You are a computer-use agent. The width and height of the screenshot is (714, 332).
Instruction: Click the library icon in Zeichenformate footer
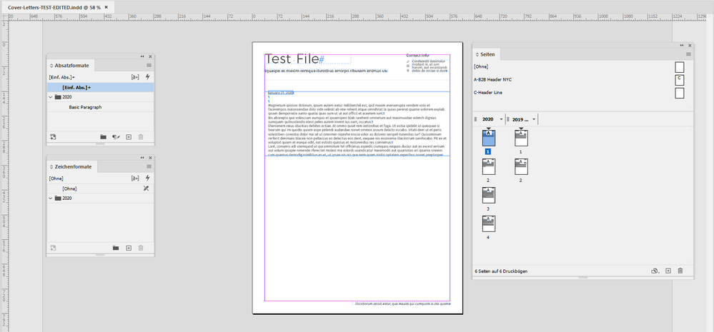pyautogui.click(x=53, y=248)
